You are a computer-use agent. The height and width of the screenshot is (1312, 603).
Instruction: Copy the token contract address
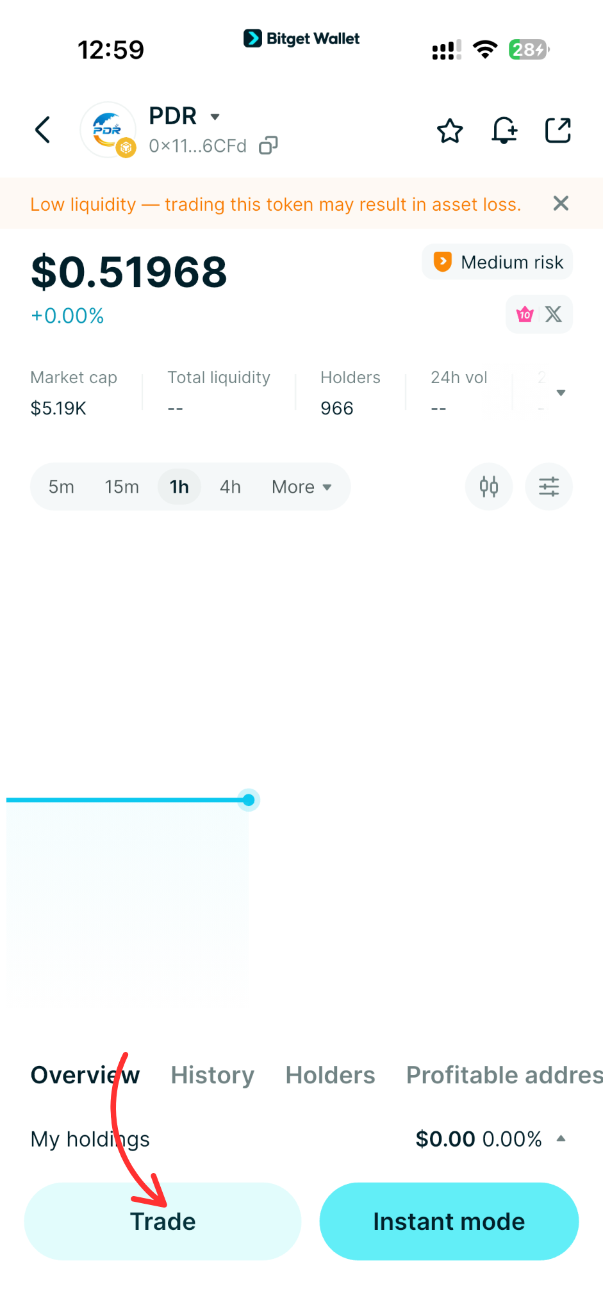click(268, 145)
